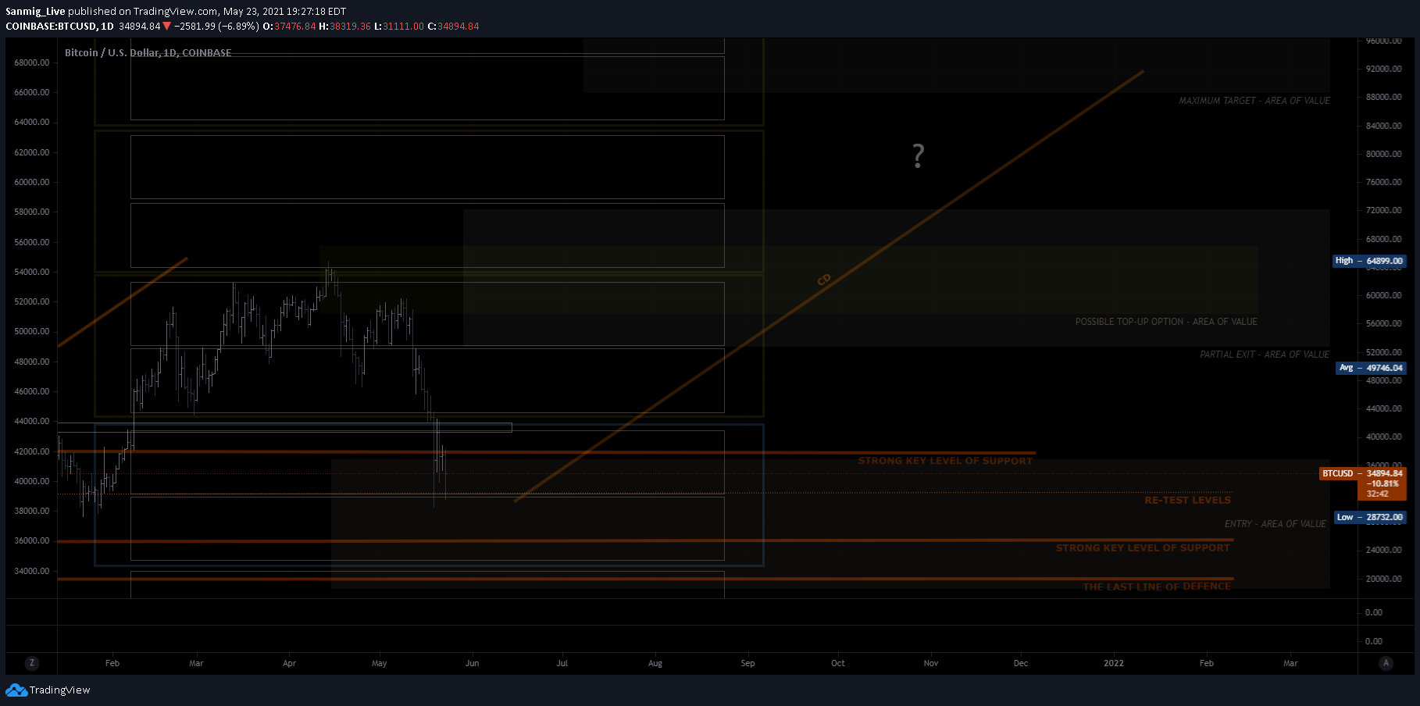Image resolution: width=1420 pixels, height=706 pixels.
Task: Click the 58000.00 price scale label
Action: tap(32, 212)
